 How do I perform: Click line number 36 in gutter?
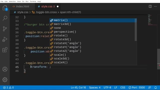tap(17, 32)
